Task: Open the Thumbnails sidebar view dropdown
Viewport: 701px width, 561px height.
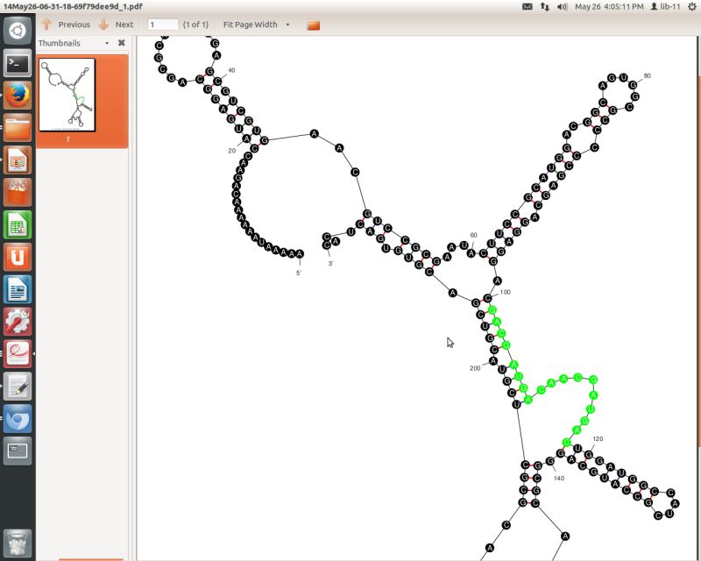Action: point(107,43)
